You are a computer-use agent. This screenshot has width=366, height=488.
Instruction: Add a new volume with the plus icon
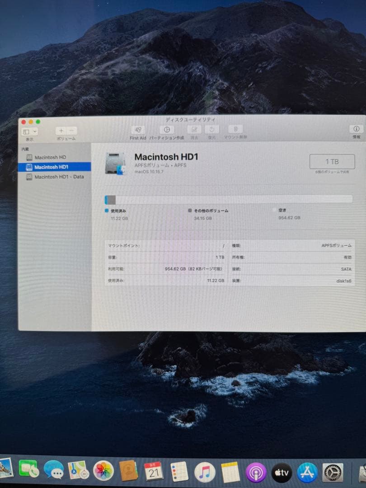(x=61, y=131)
